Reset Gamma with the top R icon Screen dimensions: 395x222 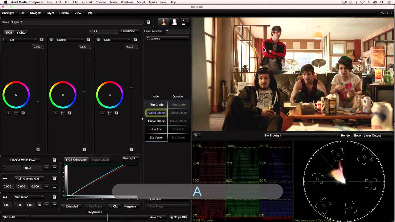pos(88,40)
